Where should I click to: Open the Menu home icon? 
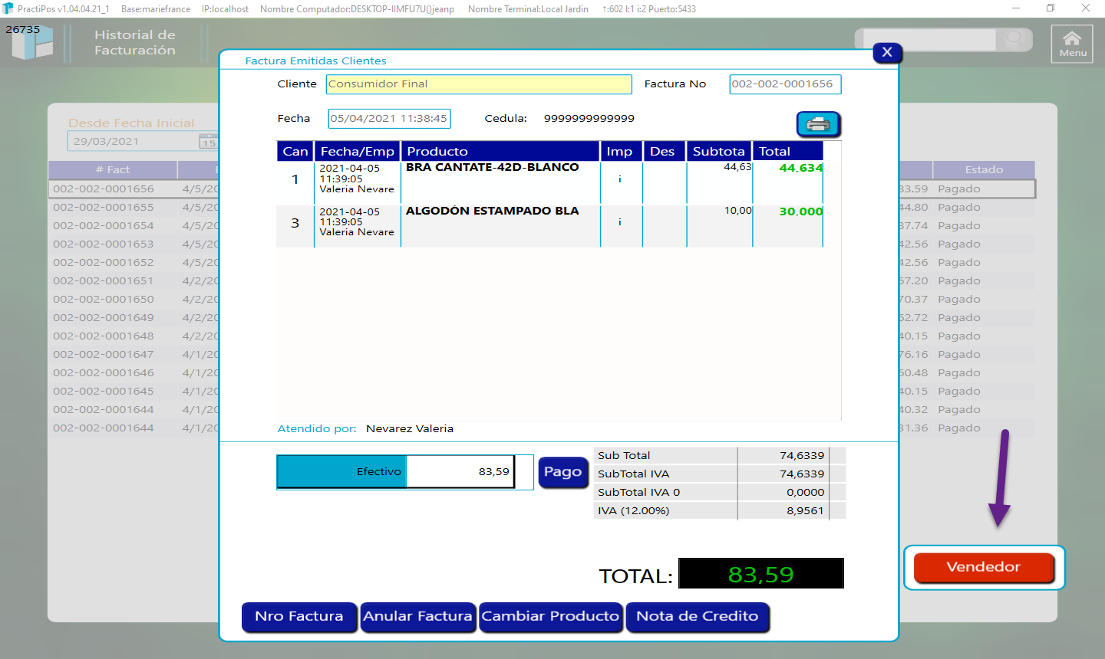(x=1071, y=44)
